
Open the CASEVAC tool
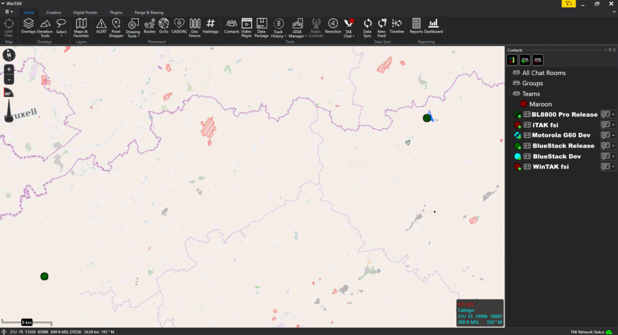click(x=179, y=27)
